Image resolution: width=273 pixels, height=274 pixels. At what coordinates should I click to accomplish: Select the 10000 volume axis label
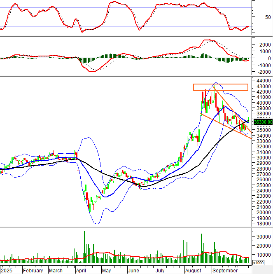(x=262, y=254)
